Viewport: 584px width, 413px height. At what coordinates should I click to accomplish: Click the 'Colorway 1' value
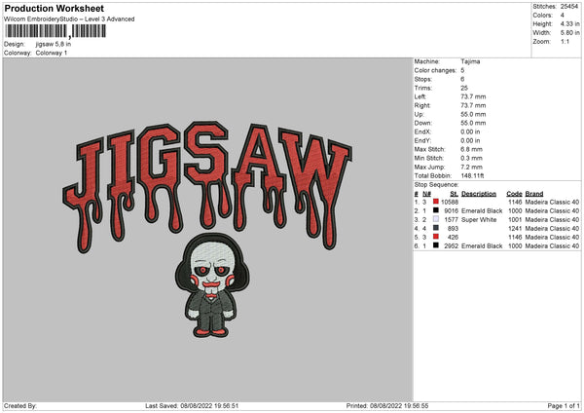click(52, 53)
